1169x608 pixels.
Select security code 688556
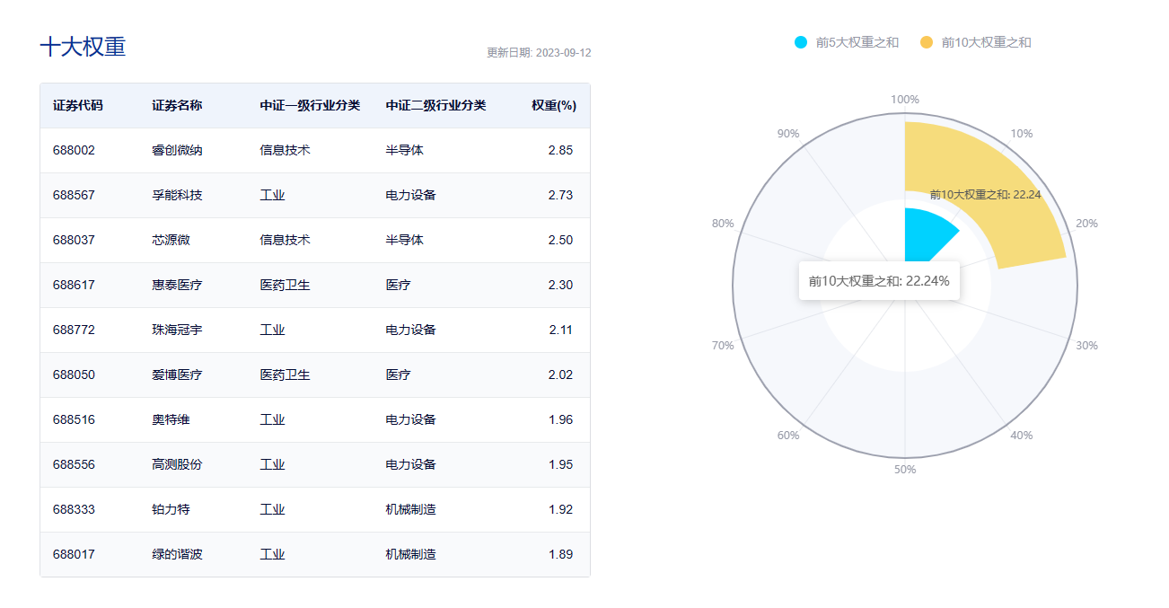click(74, 464)
